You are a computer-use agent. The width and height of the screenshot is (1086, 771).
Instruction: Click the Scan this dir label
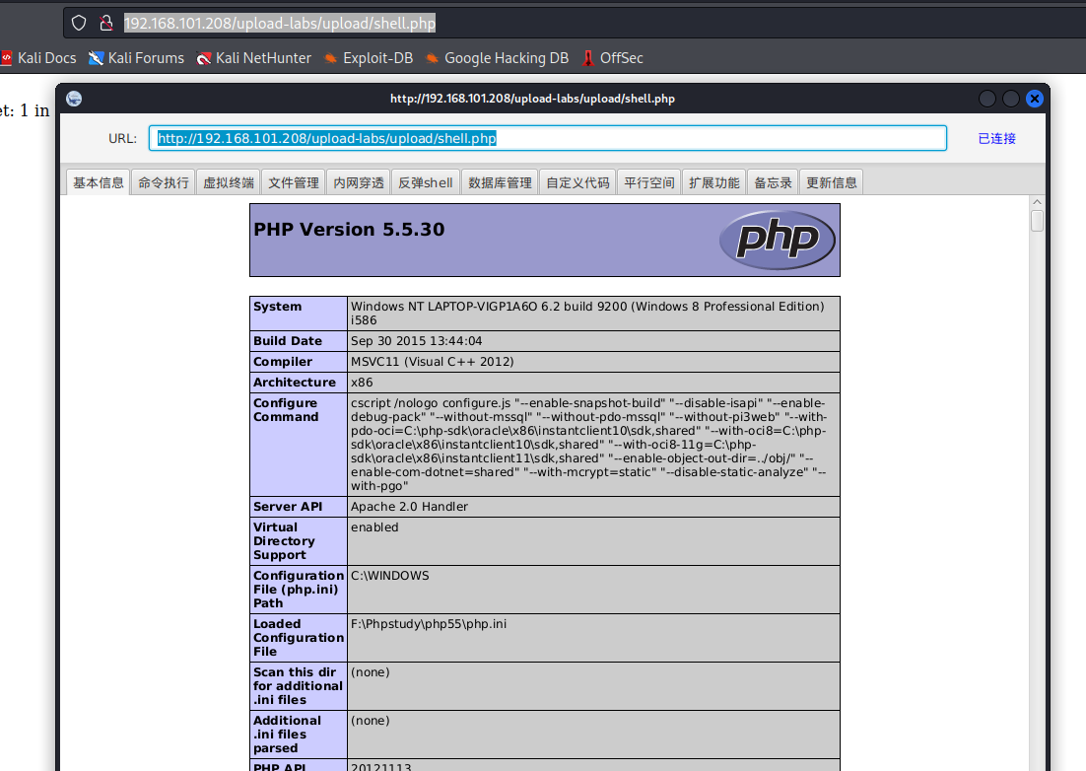tap(298, 686)
